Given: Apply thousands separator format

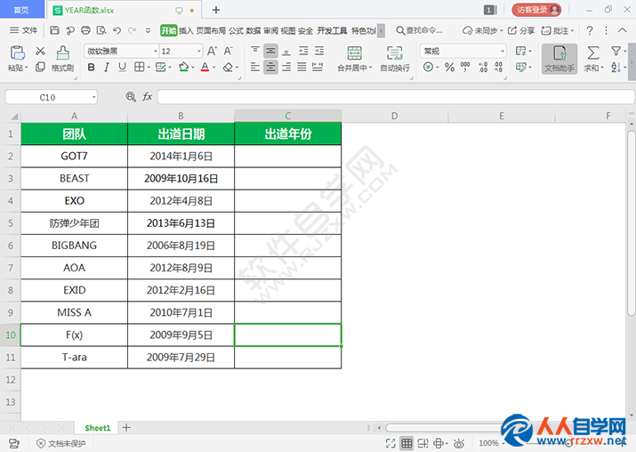Looking at the screenshot, I should tap(465, 67).
